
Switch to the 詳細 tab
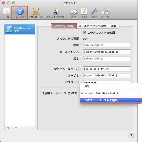pos(114,26)
